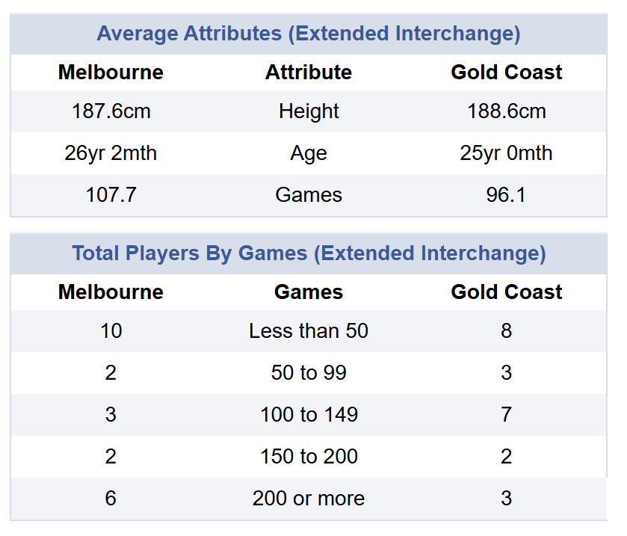Click the 100 to 149 games row label

308,415
